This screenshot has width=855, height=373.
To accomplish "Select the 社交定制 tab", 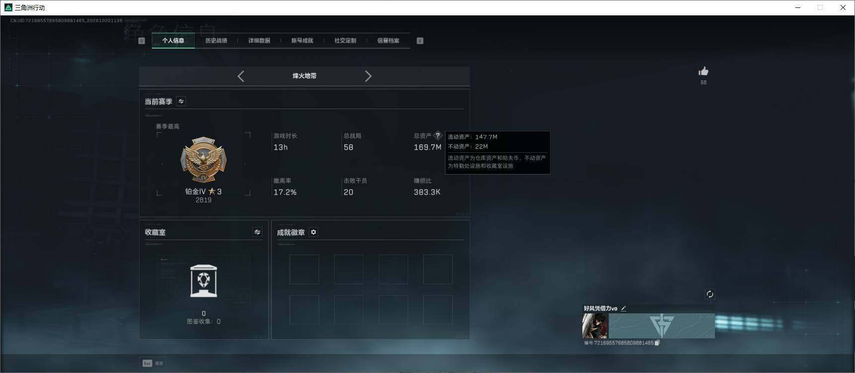I will [x=345, y=41].
